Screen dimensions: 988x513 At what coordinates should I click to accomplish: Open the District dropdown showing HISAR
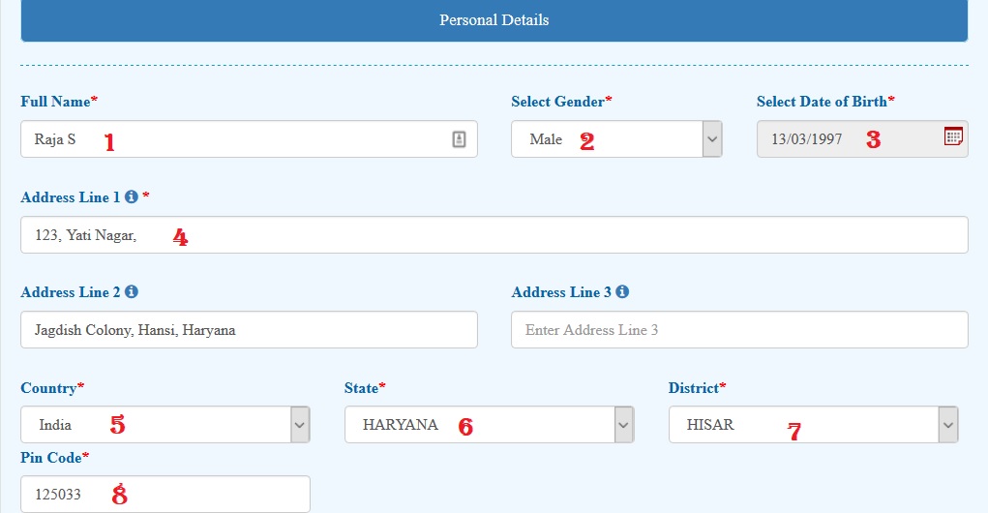[813, 425]
